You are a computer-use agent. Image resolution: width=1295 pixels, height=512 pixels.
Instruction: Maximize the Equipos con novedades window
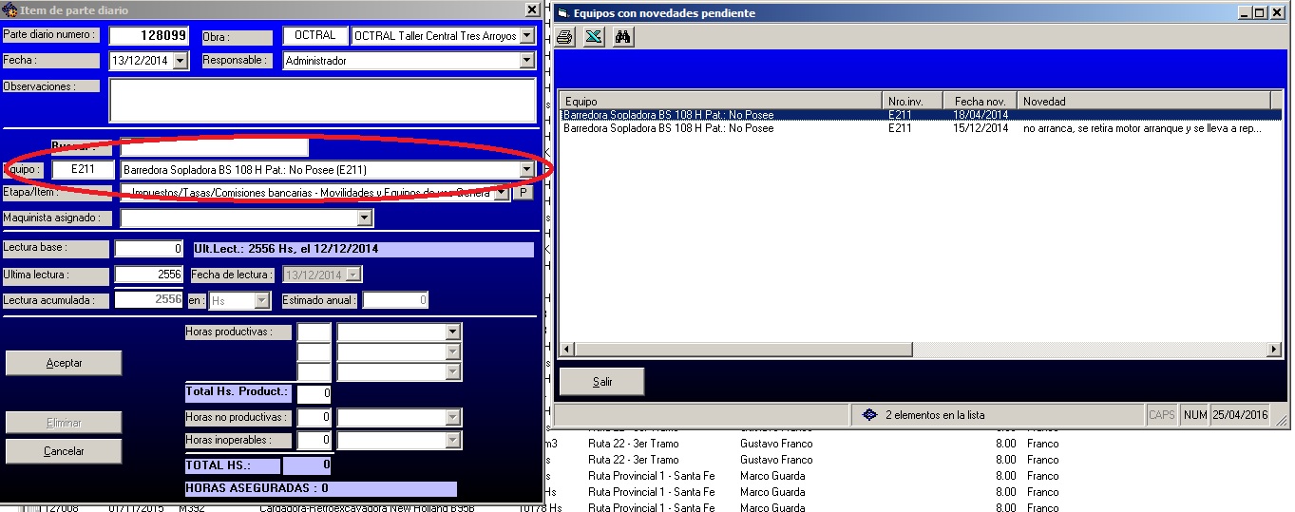[x=1260, y=12]
